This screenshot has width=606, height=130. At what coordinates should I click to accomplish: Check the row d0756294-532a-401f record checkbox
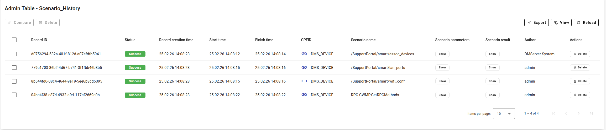(x=14, y=54)
